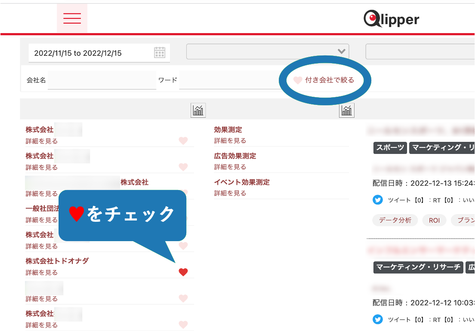The image size is (475, 331).
Task: Click the bar chart icon above the company list
Action: 198,110
